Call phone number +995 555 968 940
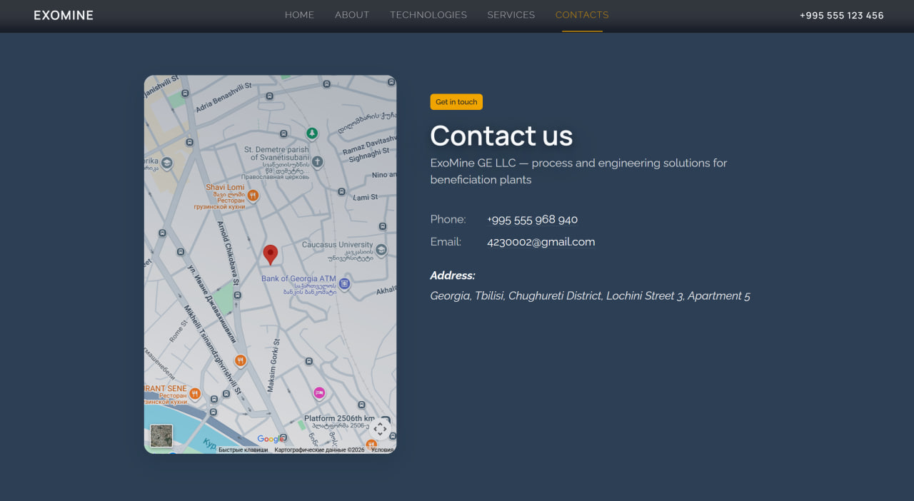The width and height of the screenshot is (914, 501). [532, 219]
